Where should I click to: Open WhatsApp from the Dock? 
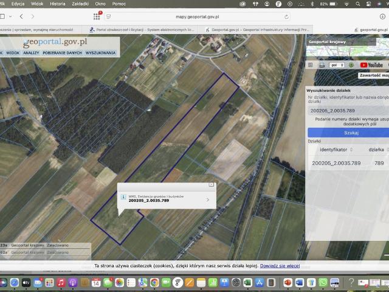pyautogui.click(x=323, y=283)
